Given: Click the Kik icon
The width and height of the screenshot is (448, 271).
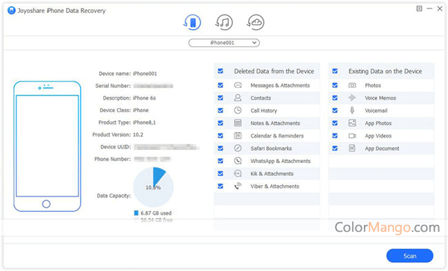Looking at the screenshot, I should [x=238, y=173].
